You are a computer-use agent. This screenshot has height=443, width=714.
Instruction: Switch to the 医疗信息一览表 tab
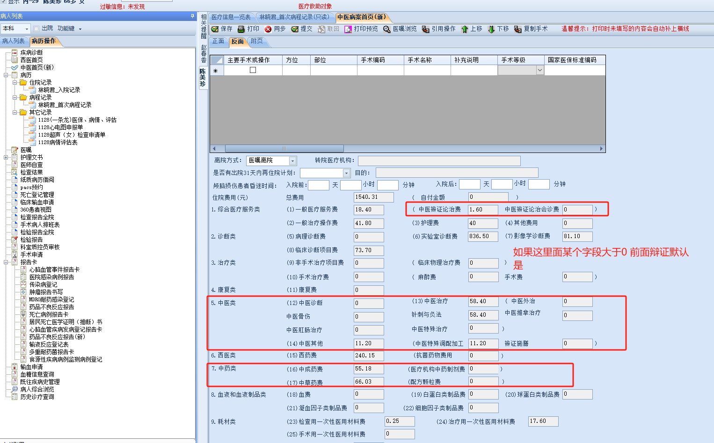pyautogui.click(x=231, y=17)
